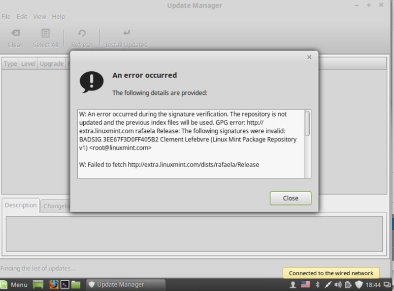This screenshot has height=291, width=394.
Task: Open the Edit menu
Action: (x=22, y=16)
